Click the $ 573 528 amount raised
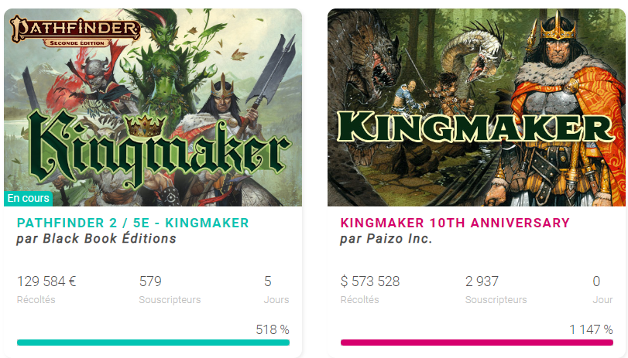This screenshot has height=358, width=628. [x=370, y=281]
